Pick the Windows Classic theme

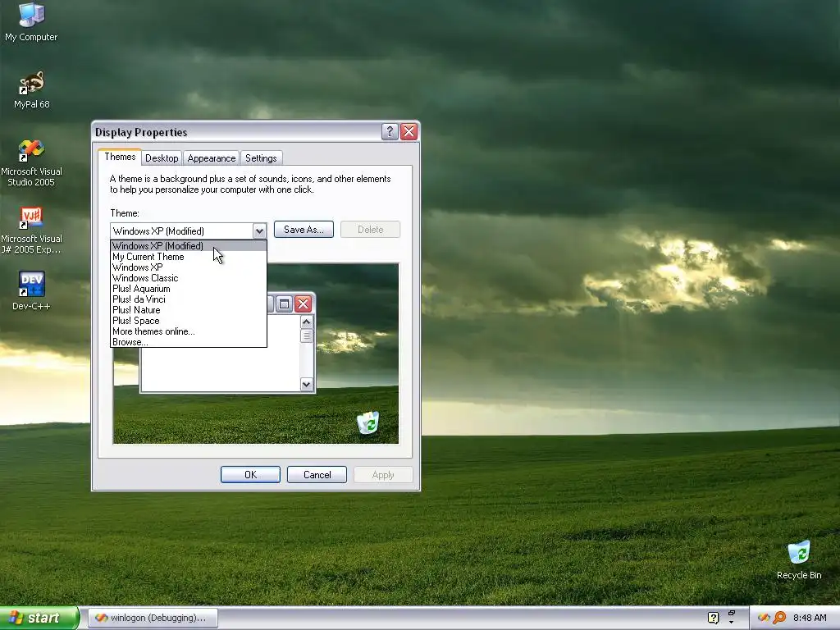click(x=188, y=278)
